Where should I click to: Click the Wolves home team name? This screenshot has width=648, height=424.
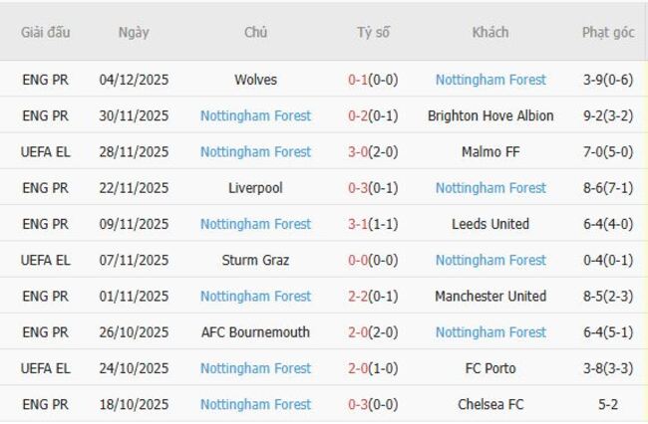click(x=255, y=80)
